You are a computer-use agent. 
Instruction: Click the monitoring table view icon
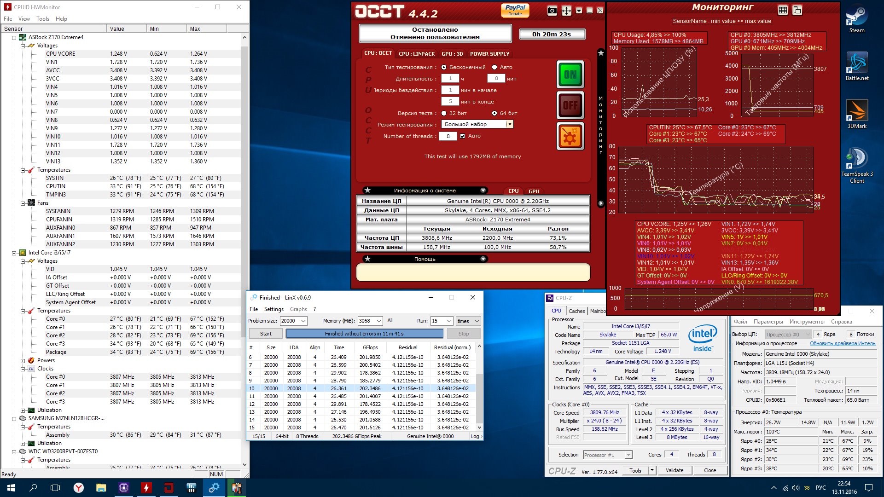(783, 10)
